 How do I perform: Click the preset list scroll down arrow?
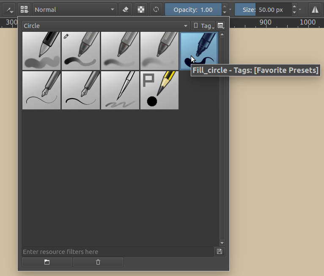(222, 243)
